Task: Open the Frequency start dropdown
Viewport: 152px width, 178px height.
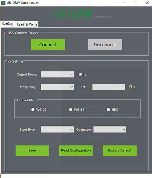Action: 57,87
